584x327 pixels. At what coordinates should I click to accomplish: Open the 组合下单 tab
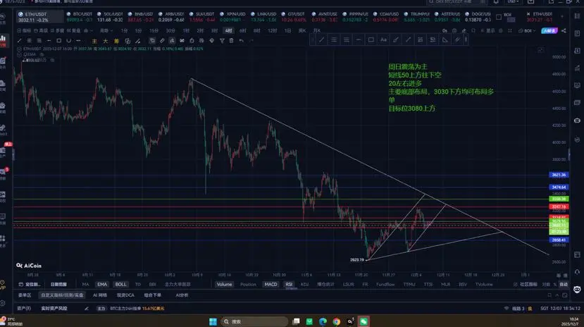153,295
